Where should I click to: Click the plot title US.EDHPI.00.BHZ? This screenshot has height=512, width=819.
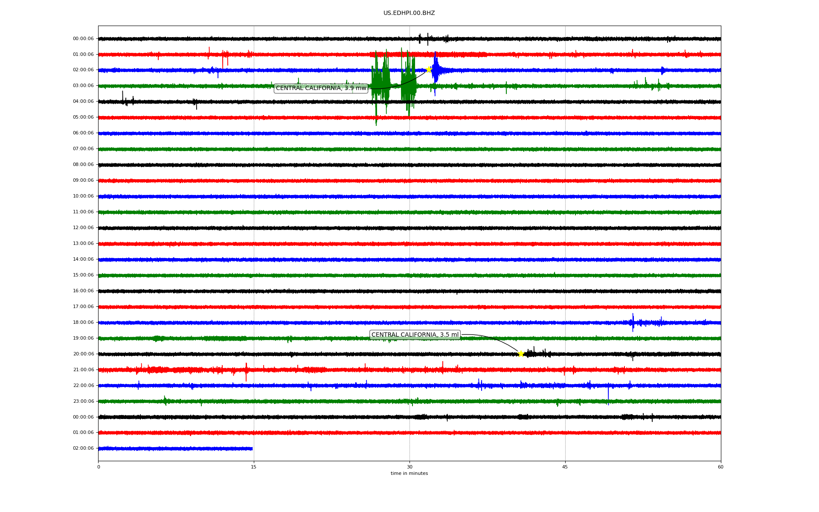point(409,13)
